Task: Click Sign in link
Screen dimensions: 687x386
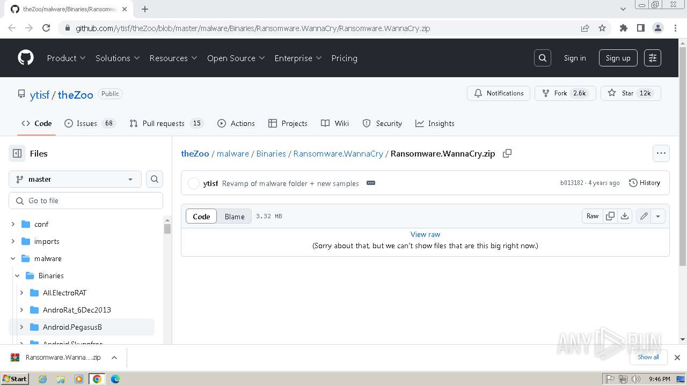Action: [x=575, y=58]
